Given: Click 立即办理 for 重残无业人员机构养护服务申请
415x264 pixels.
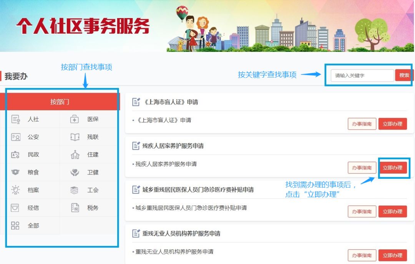Looking at the screenshot, I should pos(392,256).
